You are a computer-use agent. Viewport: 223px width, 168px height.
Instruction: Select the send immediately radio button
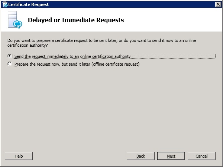(10, 56)
